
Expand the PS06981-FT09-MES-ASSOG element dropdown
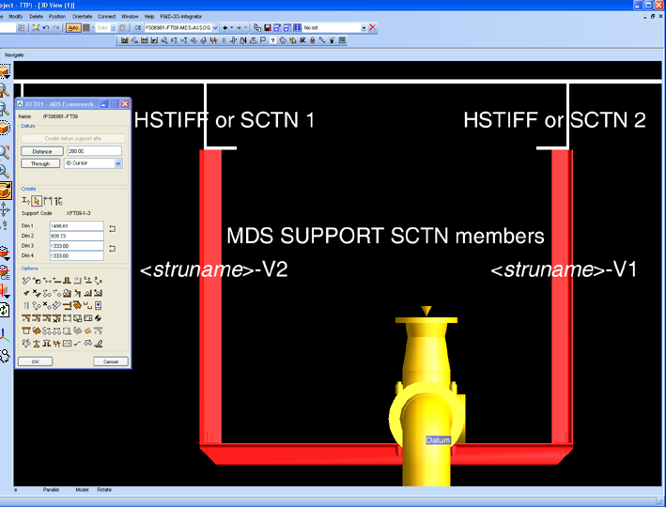(215, 28)
